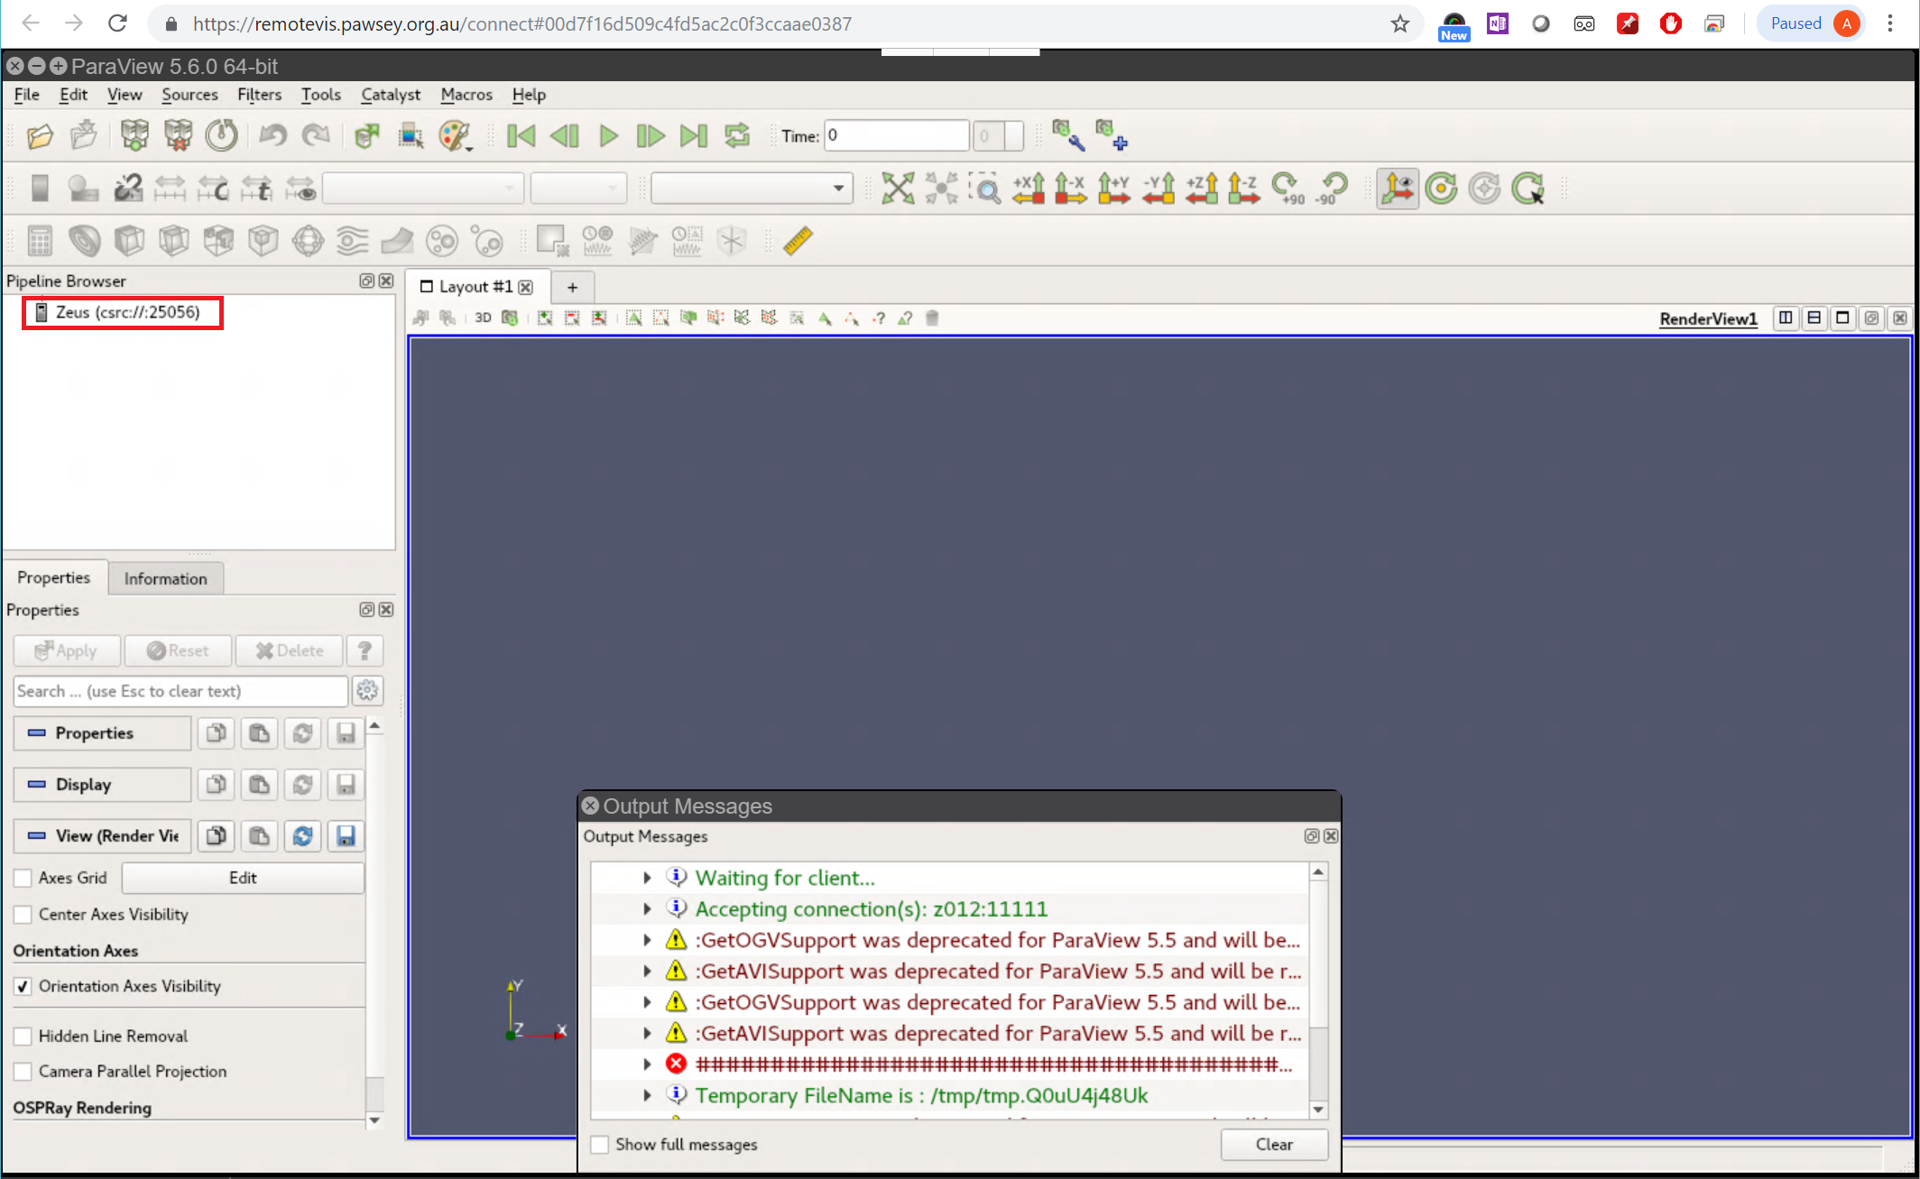Click the Stream Tracer filter icon

352,241
